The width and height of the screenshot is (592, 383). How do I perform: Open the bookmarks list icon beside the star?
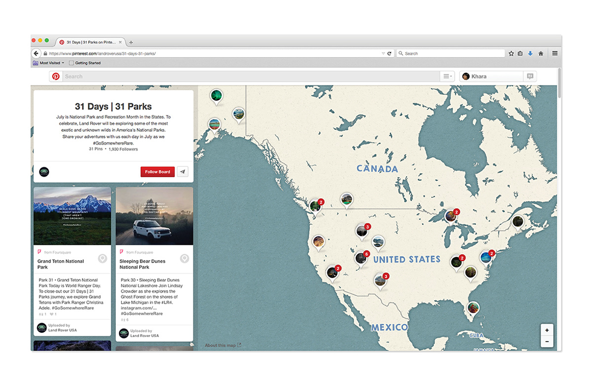[520, 53]
